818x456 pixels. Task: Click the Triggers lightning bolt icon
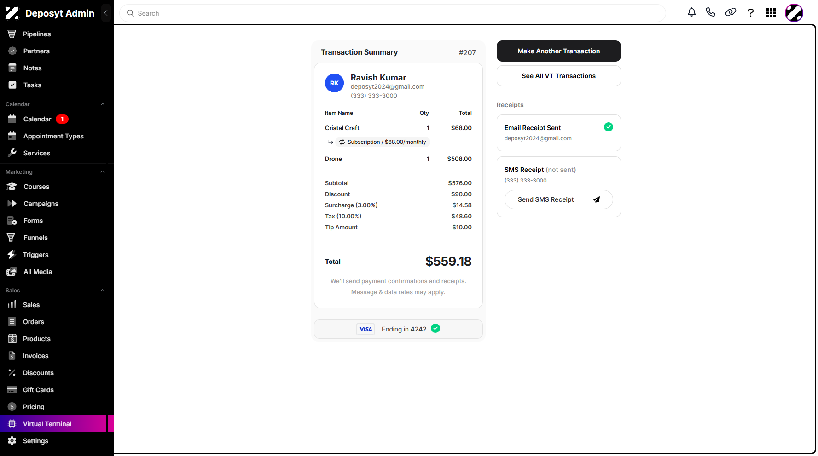point(12,255)
